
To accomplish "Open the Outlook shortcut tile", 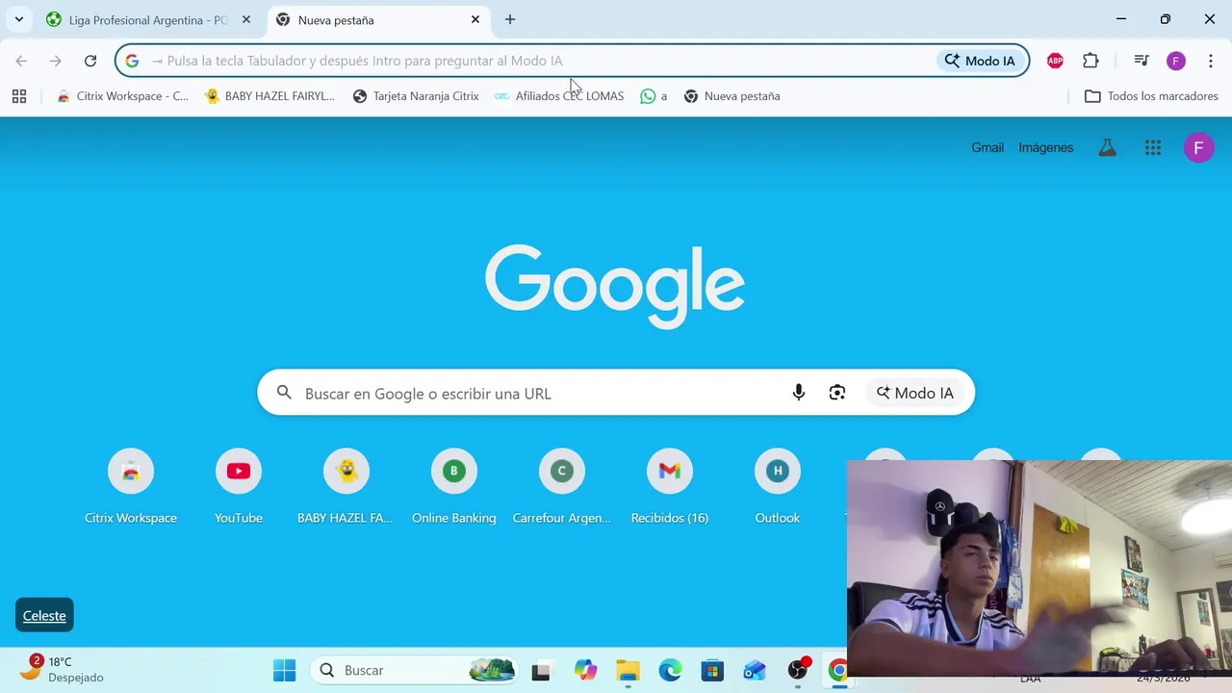I will point(778,488).
